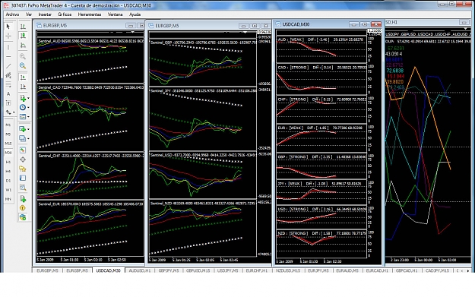This screenshot has width=475, height=297.
Task: Select the cursor arrow tool
Action: (x=8, y=27)
